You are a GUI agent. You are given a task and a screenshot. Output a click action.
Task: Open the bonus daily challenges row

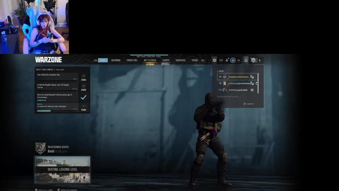pos(57,107)
